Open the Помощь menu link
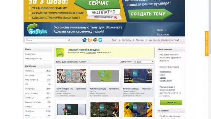211x119 pixels. pyautogui.click(x=140, y=40)
